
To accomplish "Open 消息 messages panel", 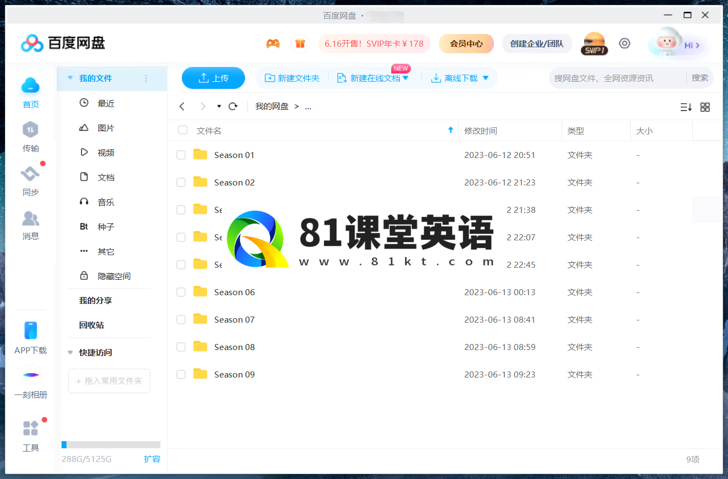I will [x=31, y=225].
